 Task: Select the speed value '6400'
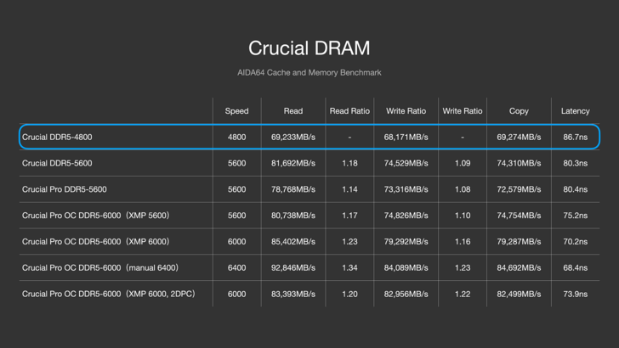point(237,267)
